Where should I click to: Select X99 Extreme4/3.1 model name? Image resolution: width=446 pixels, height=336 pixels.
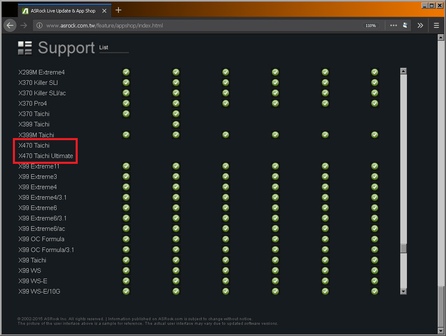42,198
